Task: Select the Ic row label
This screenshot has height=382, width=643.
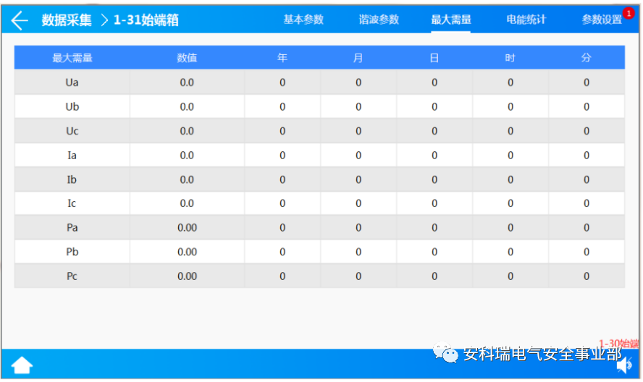Action: (72, 203)
